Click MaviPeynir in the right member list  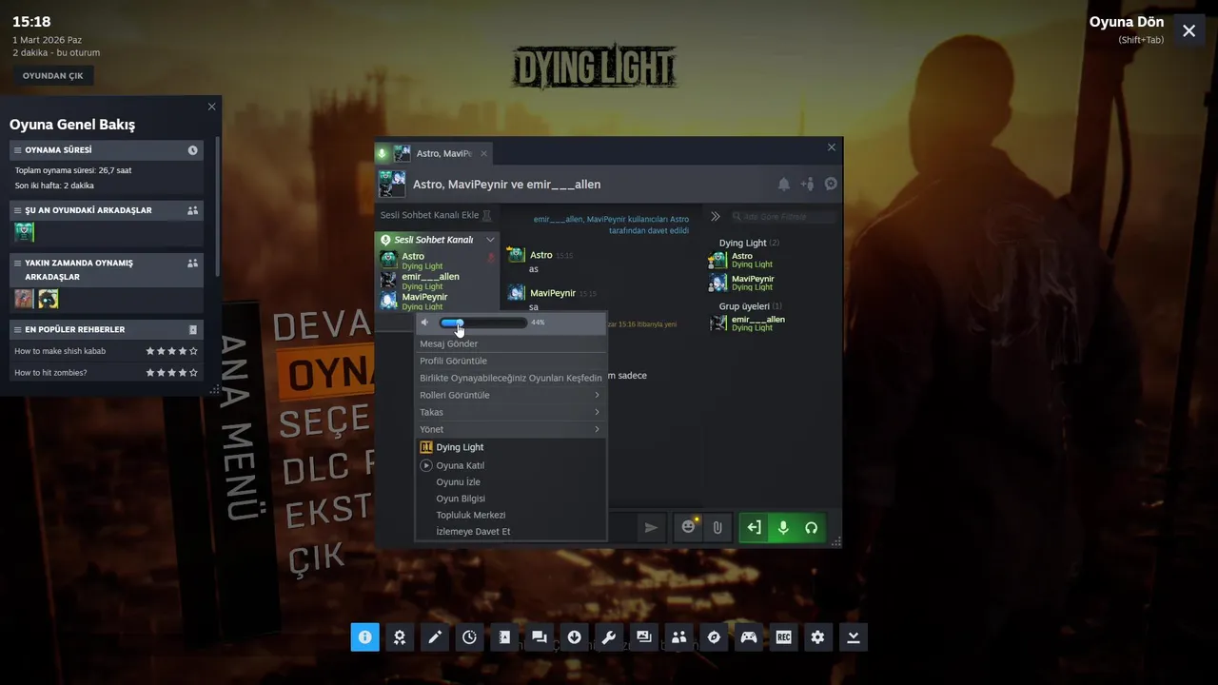pos(773,283)
